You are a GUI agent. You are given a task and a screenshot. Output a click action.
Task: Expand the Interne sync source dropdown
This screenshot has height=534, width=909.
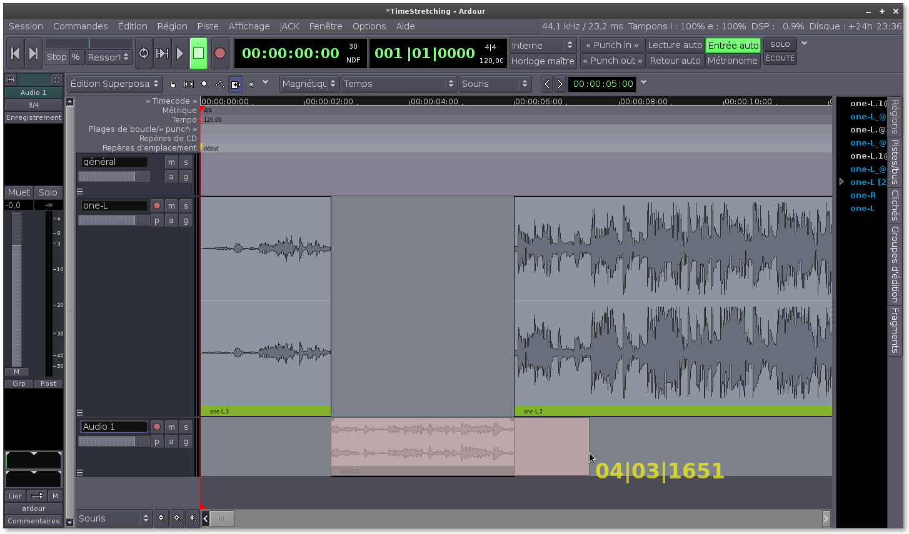tap(542, 46)
